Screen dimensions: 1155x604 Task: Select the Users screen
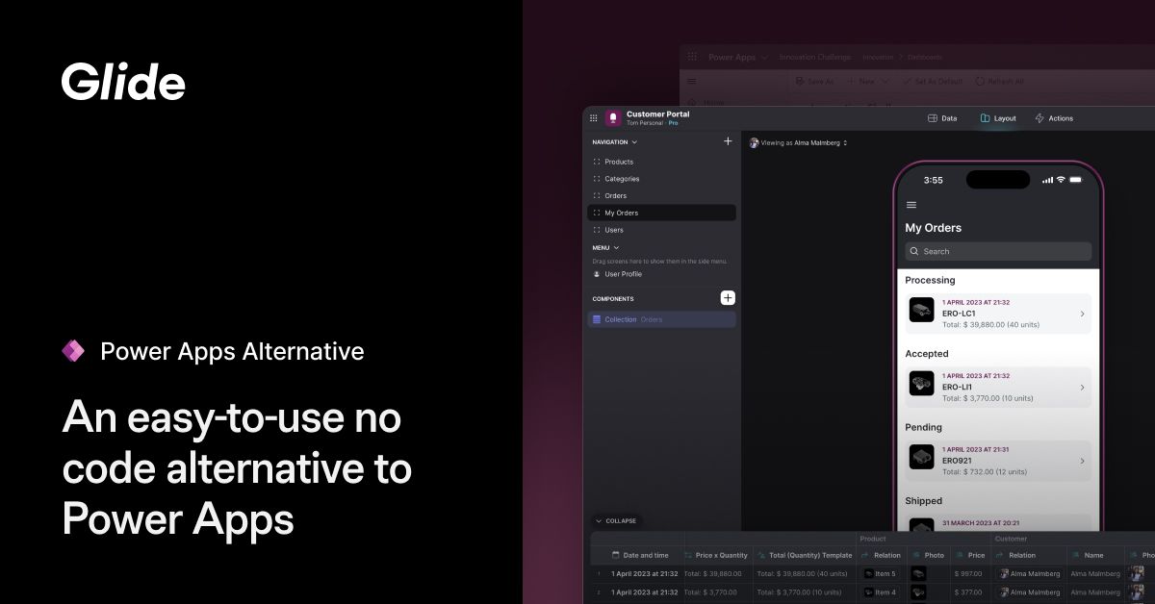[661, 230]
